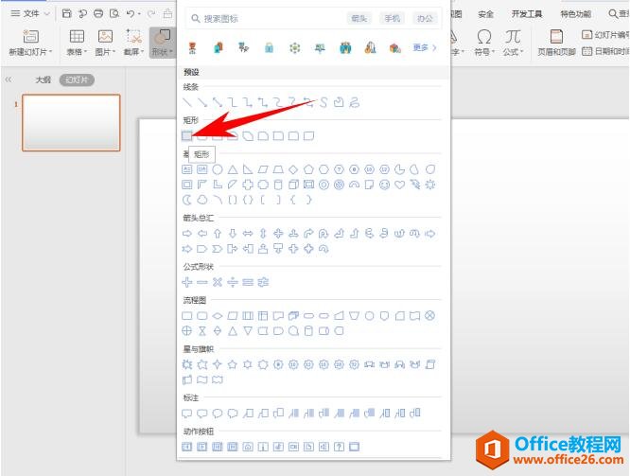Select the wave banner shape
The height and width of the screenshot is (476, 630).
pyautogui.click(x=202, y=379)
